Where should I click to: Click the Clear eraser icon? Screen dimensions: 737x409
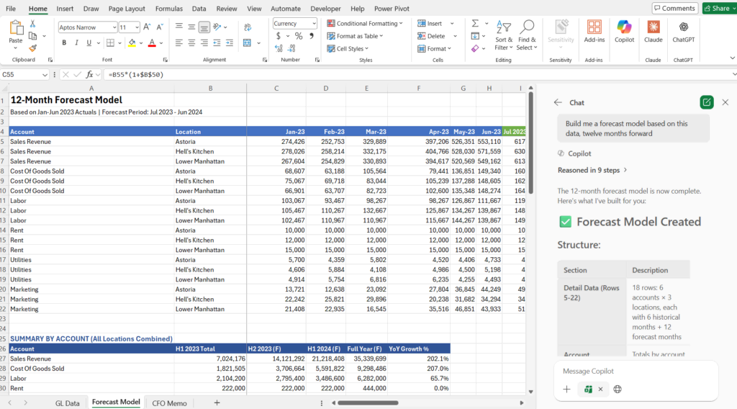475,48
